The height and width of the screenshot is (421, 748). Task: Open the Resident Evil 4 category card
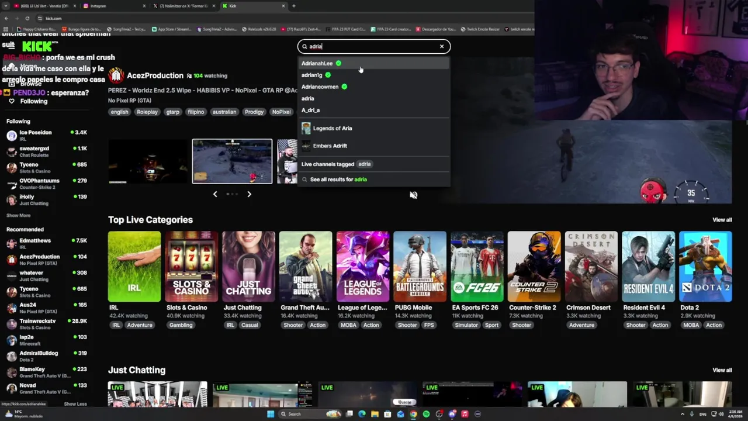pyautogui.click(x=648, y=267)
